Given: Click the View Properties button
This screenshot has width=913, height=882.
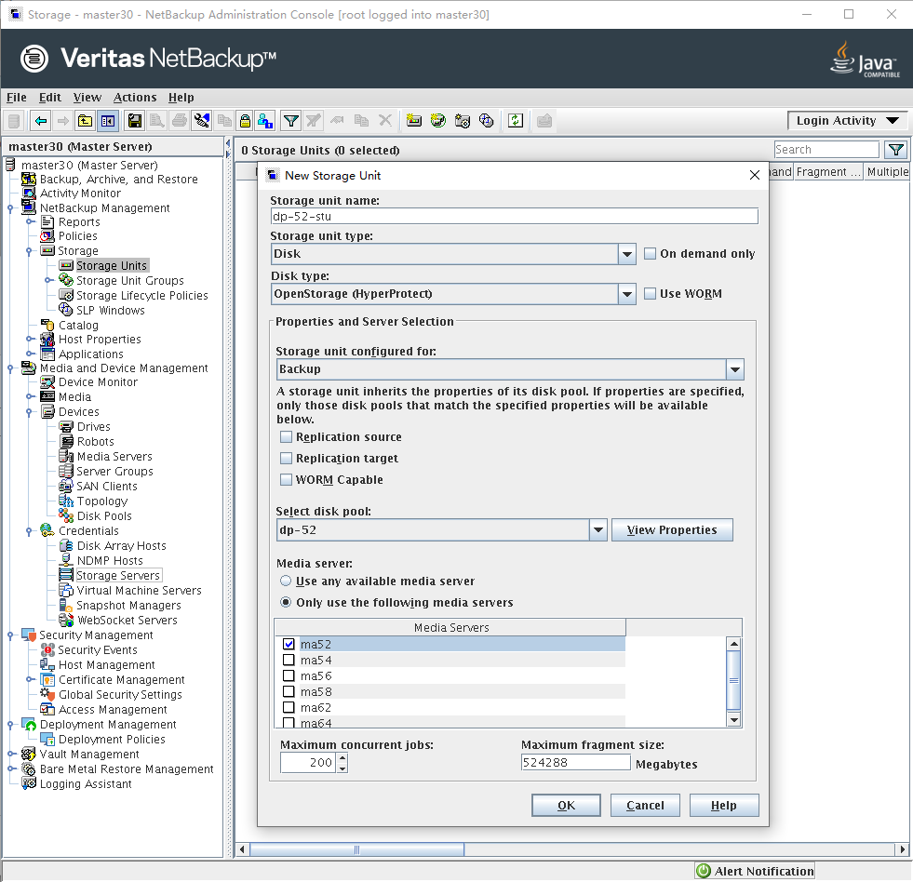Looking at the screenshot, I should coord(672,530).
